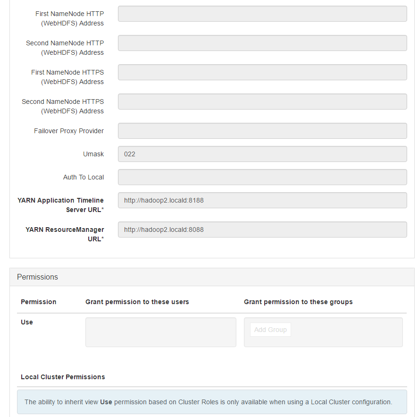Click the Failover Proxy Provider text box

pyautogui.click(x=262, y=131)
